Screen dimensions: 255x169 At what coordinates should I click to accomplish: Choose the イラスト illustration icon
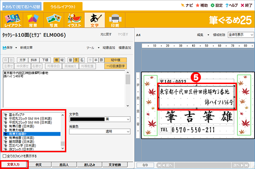pyautogui.click(x=74, y=20)
